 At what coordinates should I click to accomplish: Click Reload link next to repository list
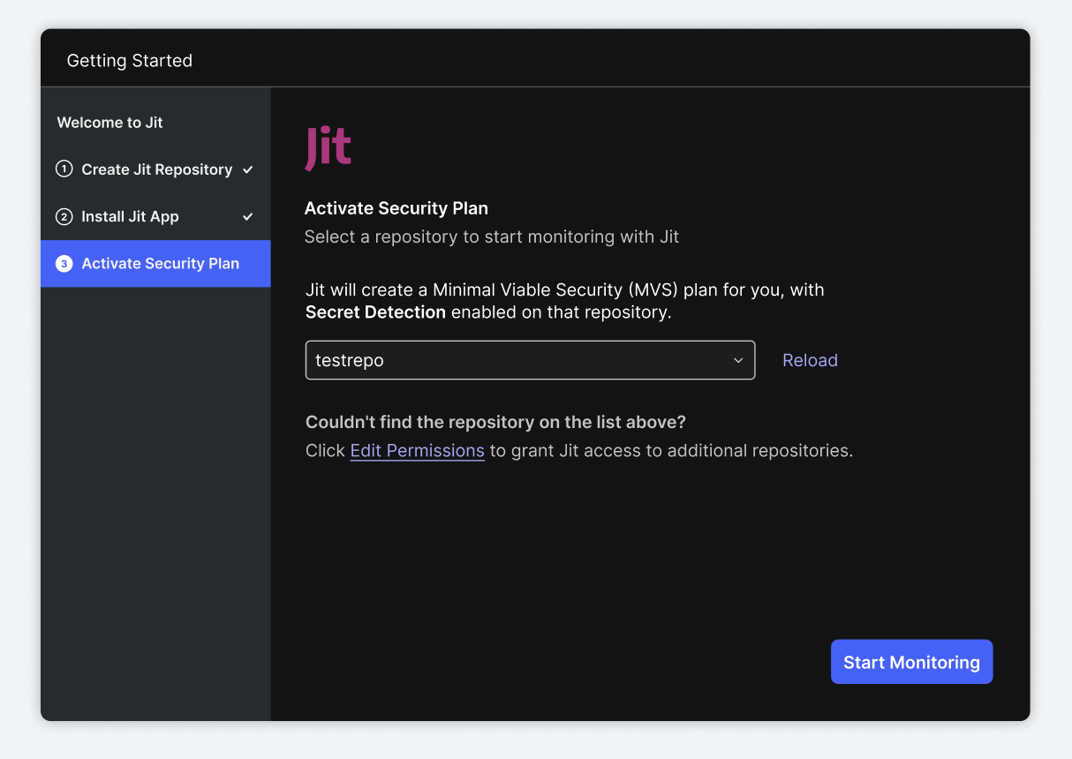coord(810,360)
